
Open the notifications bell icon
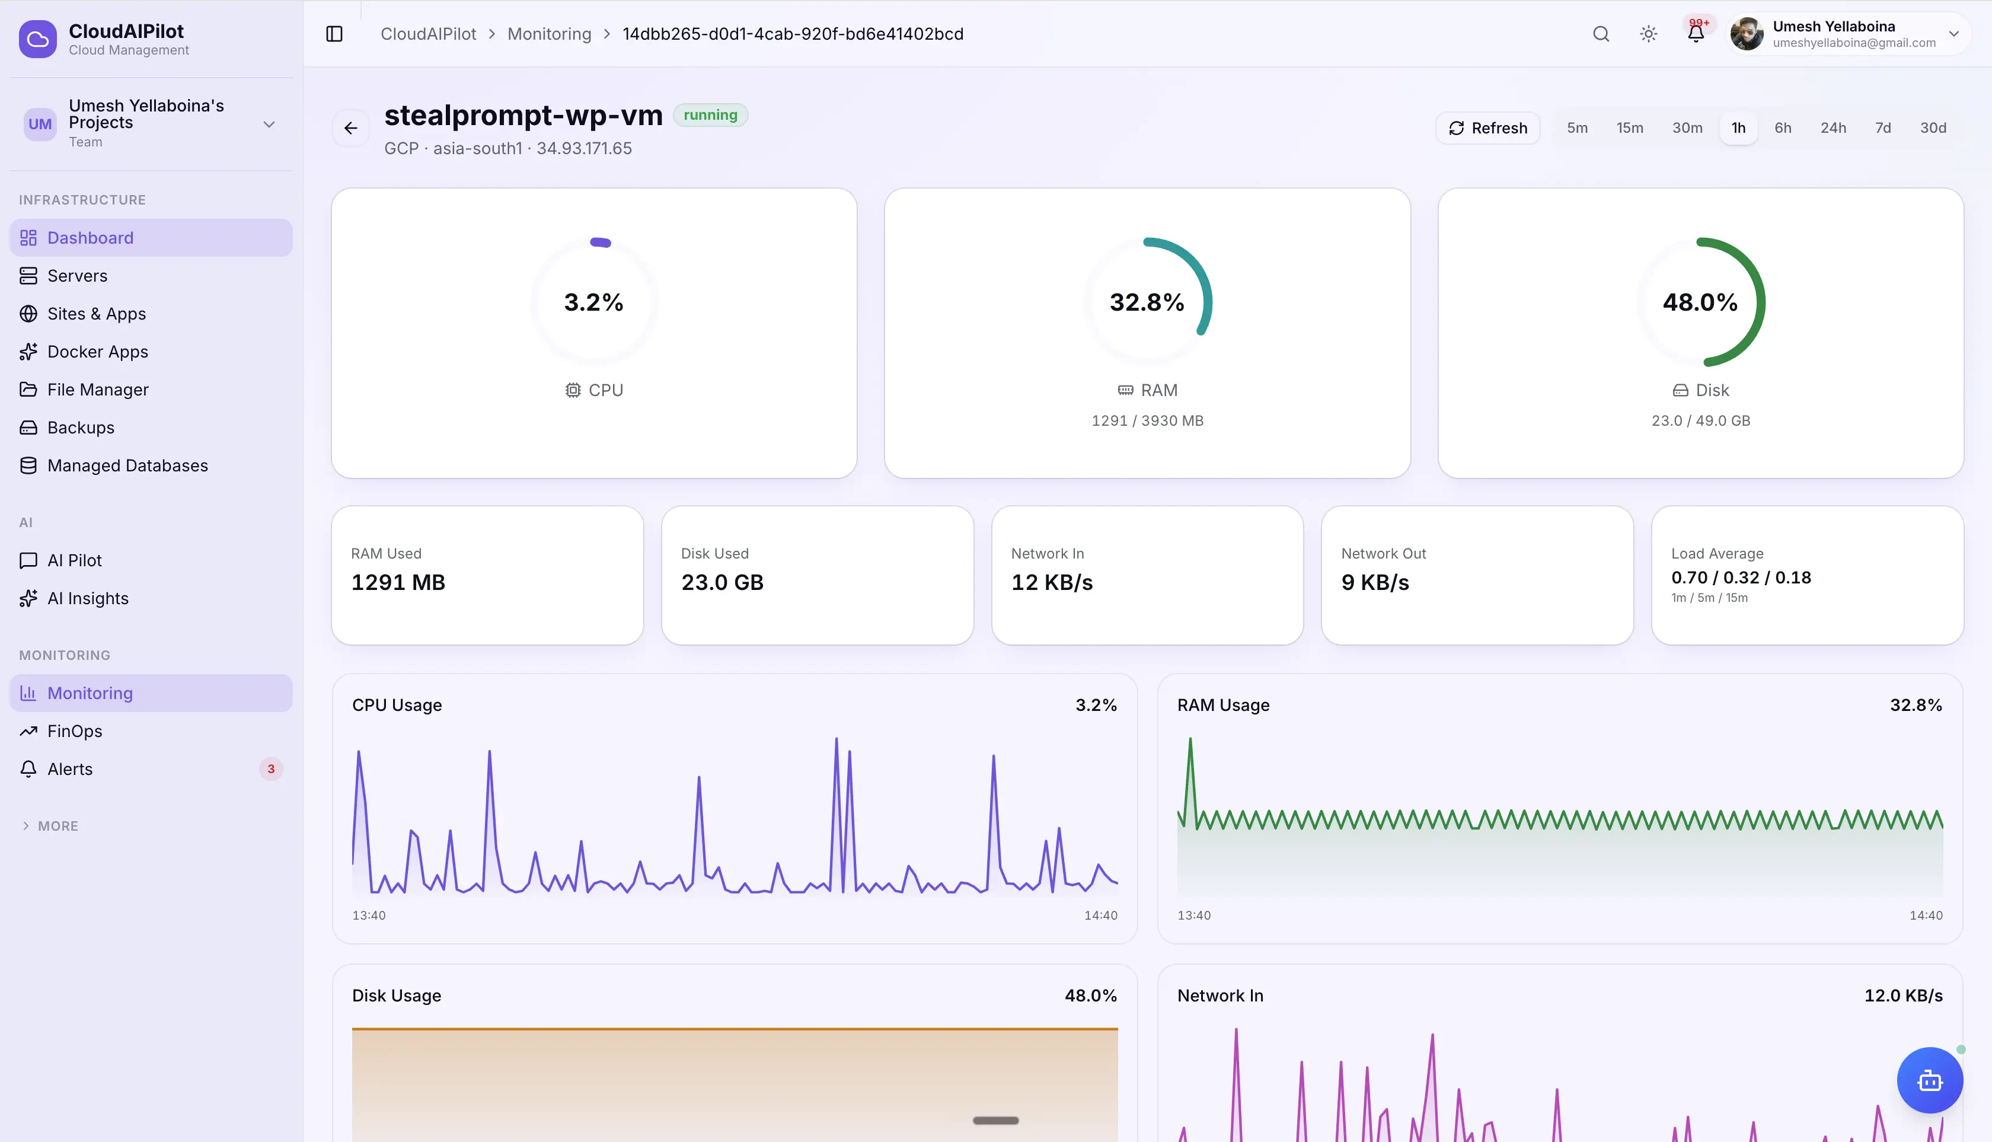coord(1696,34)
